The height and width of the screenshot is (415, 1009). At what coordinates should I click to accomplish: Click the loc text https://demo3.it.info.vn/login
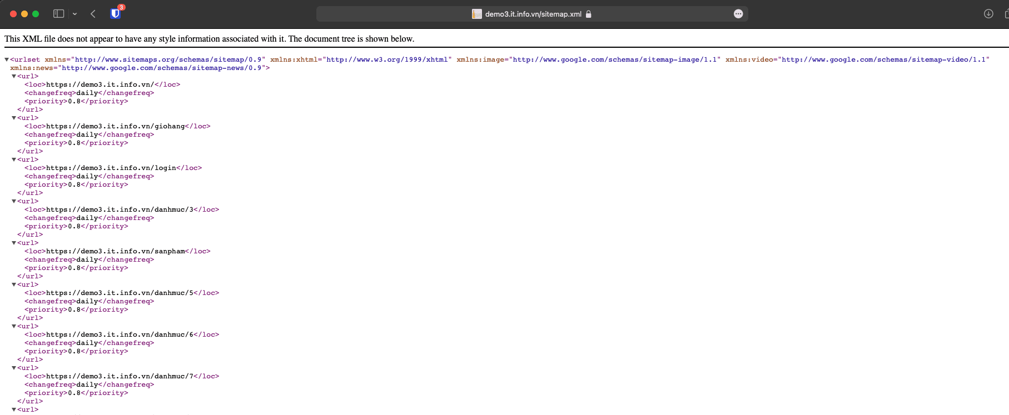click(x=111, y=168)
